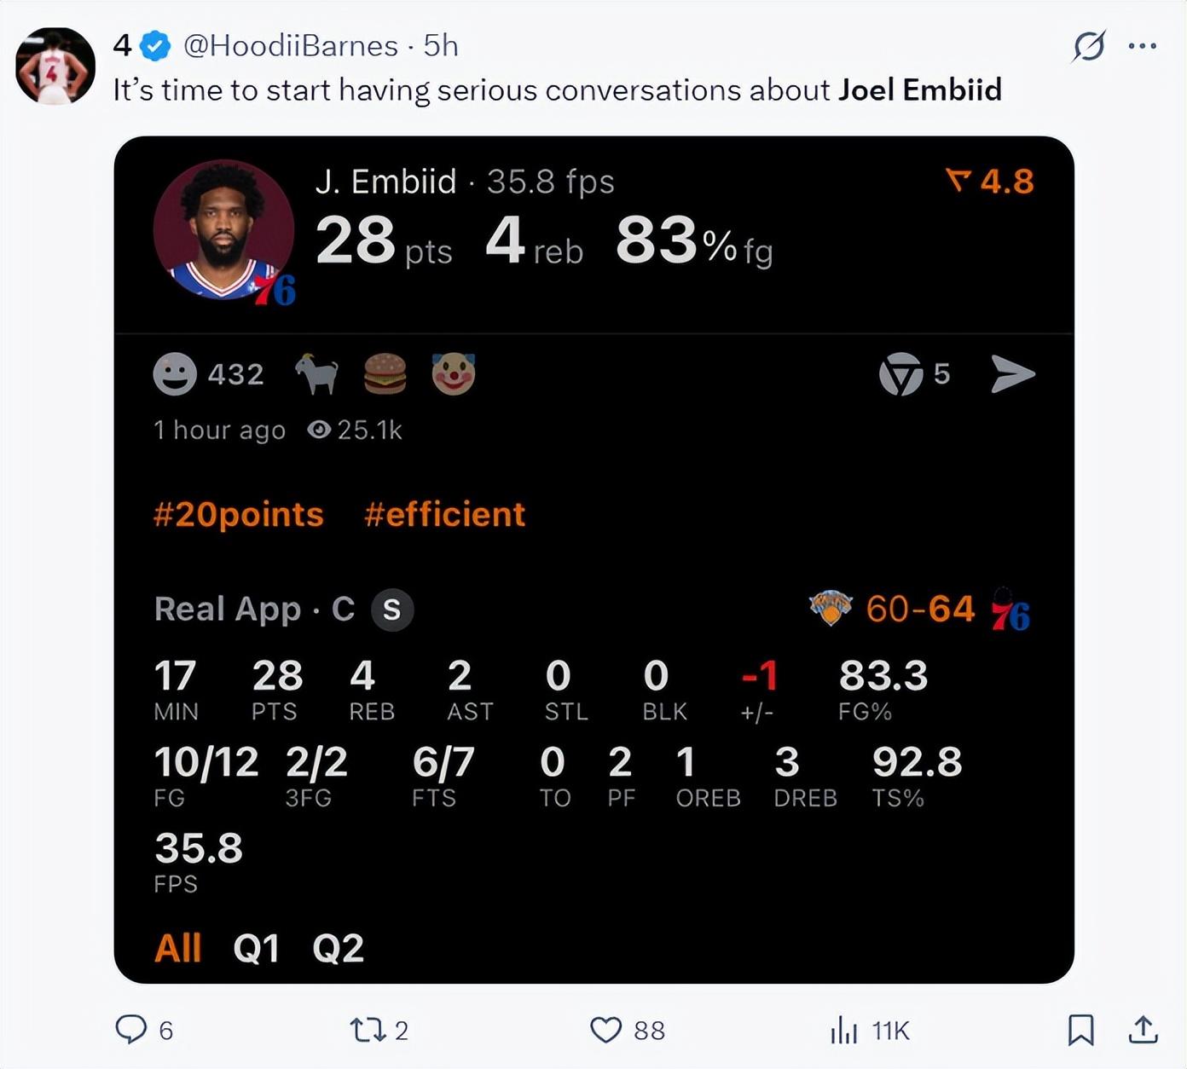Switch to the Q1 tab

256,948
